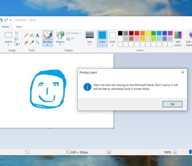Click the Undo arrow in title bar
Screen dimensions: 192x166
(x=1, y=20)
